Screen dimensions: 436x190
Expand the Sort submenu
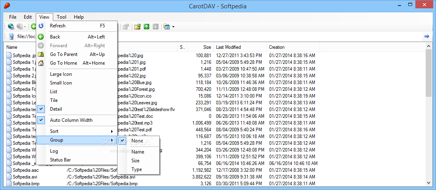click(77, 131)
